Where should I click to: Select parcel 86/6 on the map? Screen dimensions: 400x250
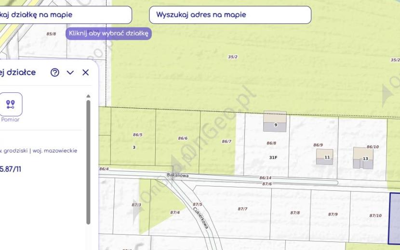(x=183, y=138)
